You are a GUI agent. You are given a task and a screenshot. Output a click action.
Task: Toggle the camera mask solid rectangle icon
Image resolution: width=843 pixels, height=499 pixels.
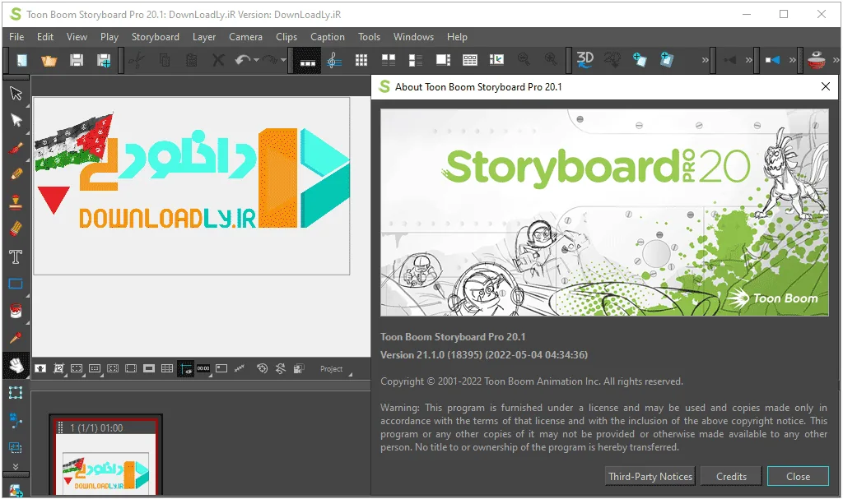click(x=149, y=368)
